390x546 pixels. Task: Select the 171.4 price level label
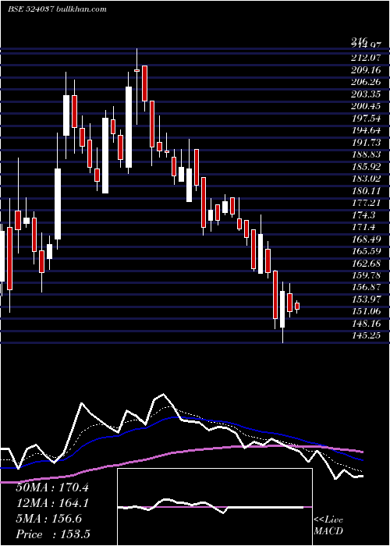point(363,227)
